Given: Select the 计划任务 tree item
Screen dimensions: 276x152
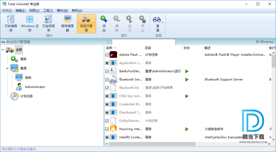Looking at the screenshot, I should (x=27, y=96).
